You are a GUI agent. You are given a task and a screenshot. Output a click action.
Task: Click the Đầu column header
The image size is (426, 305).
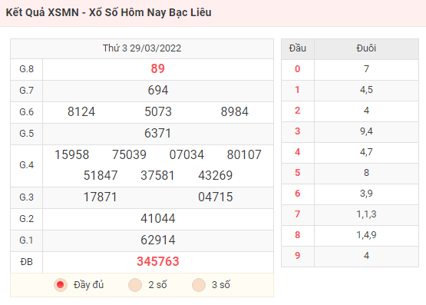(298, 48)
